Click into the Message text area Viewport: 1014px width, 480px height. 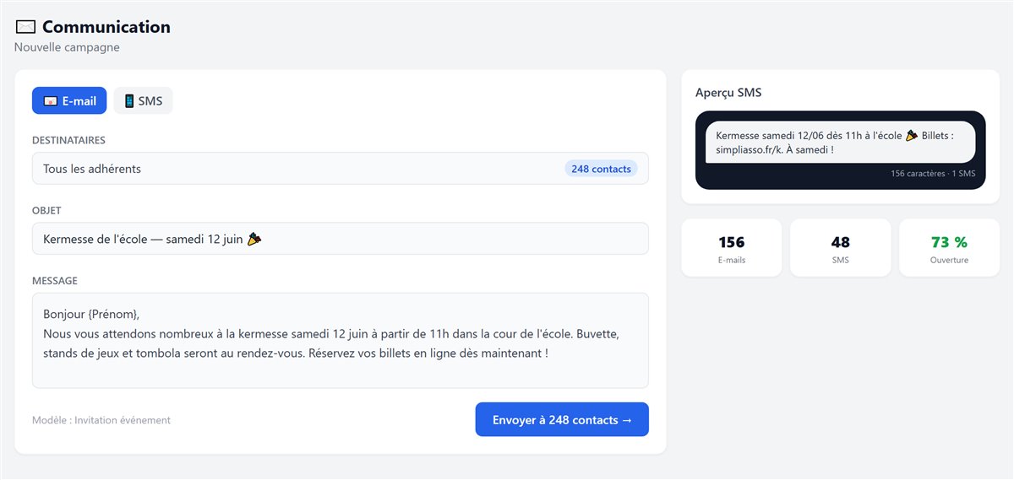341,341
